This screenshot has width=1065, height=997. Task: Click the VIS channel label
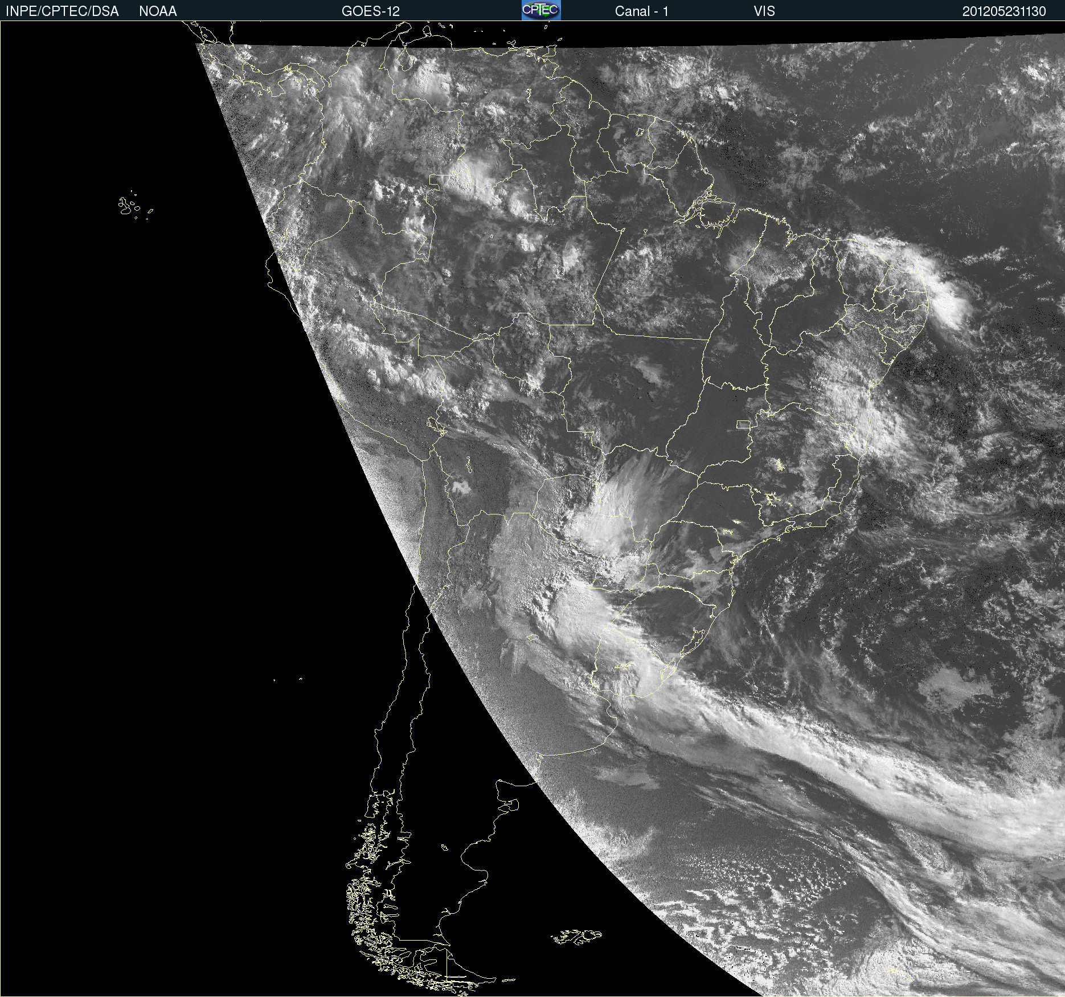(764, 11)
